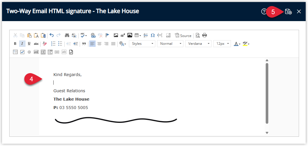
Task: Toggle Underline formatting
Action: pos(29,44)
